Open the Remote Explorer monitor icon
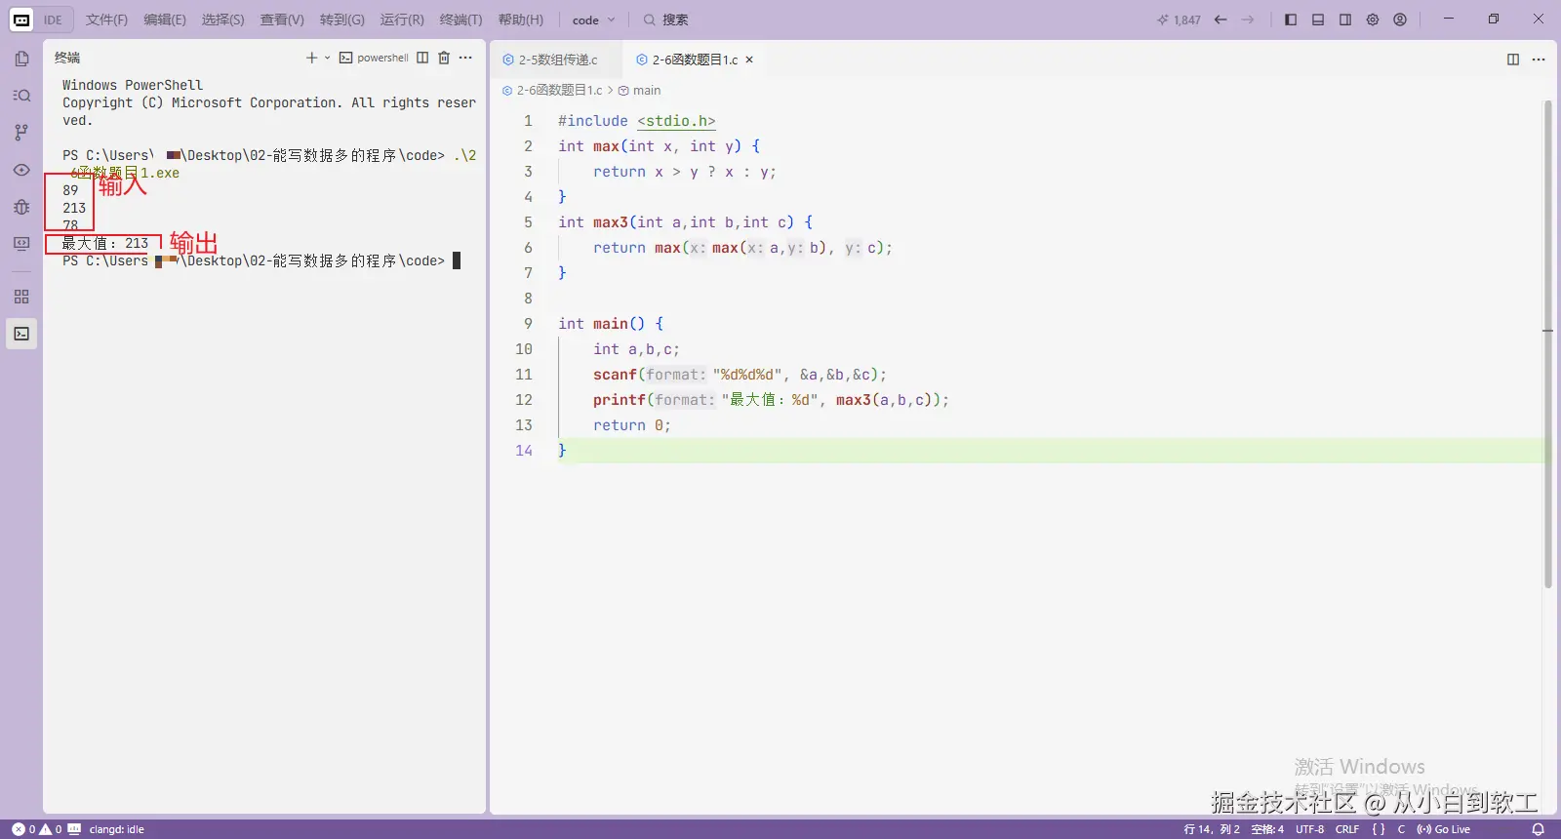The width and height of the screenshot is (1561, 839). click(21, 244)
